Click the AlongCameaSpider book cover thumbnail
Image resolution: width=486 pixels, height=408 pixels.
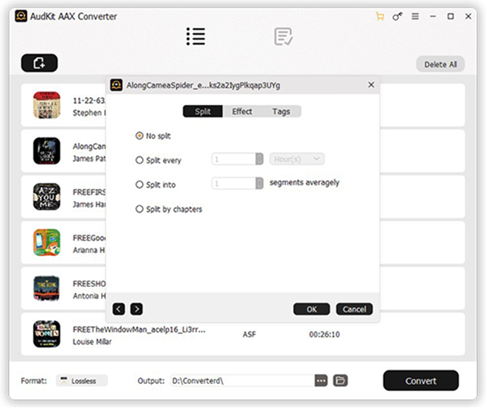pyautogui.click(x=47, y=151)
